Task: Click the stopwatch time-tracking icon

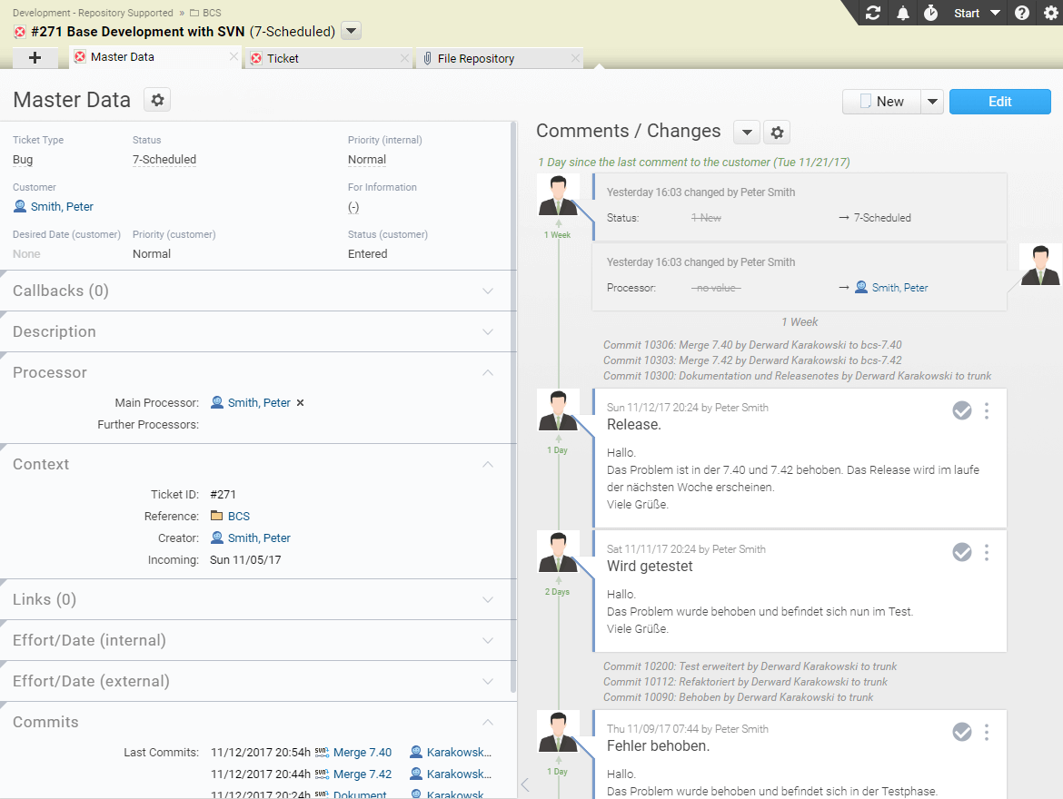Action: click(932, 13)
